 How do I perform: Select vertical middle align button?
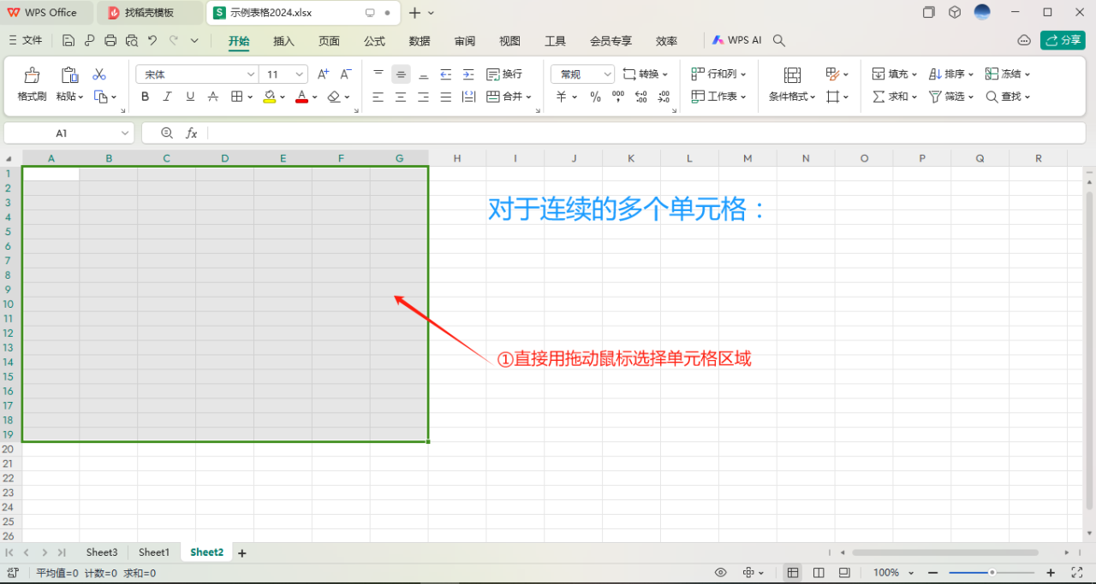[401, 74]
